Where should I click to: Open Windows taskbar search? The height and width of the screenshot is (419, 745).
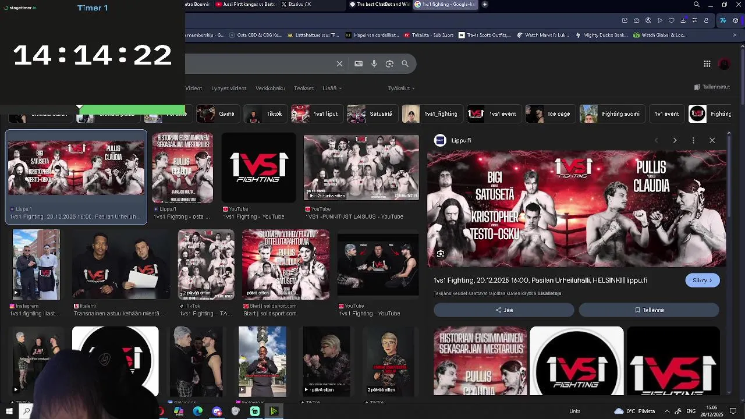pos(26,411)
